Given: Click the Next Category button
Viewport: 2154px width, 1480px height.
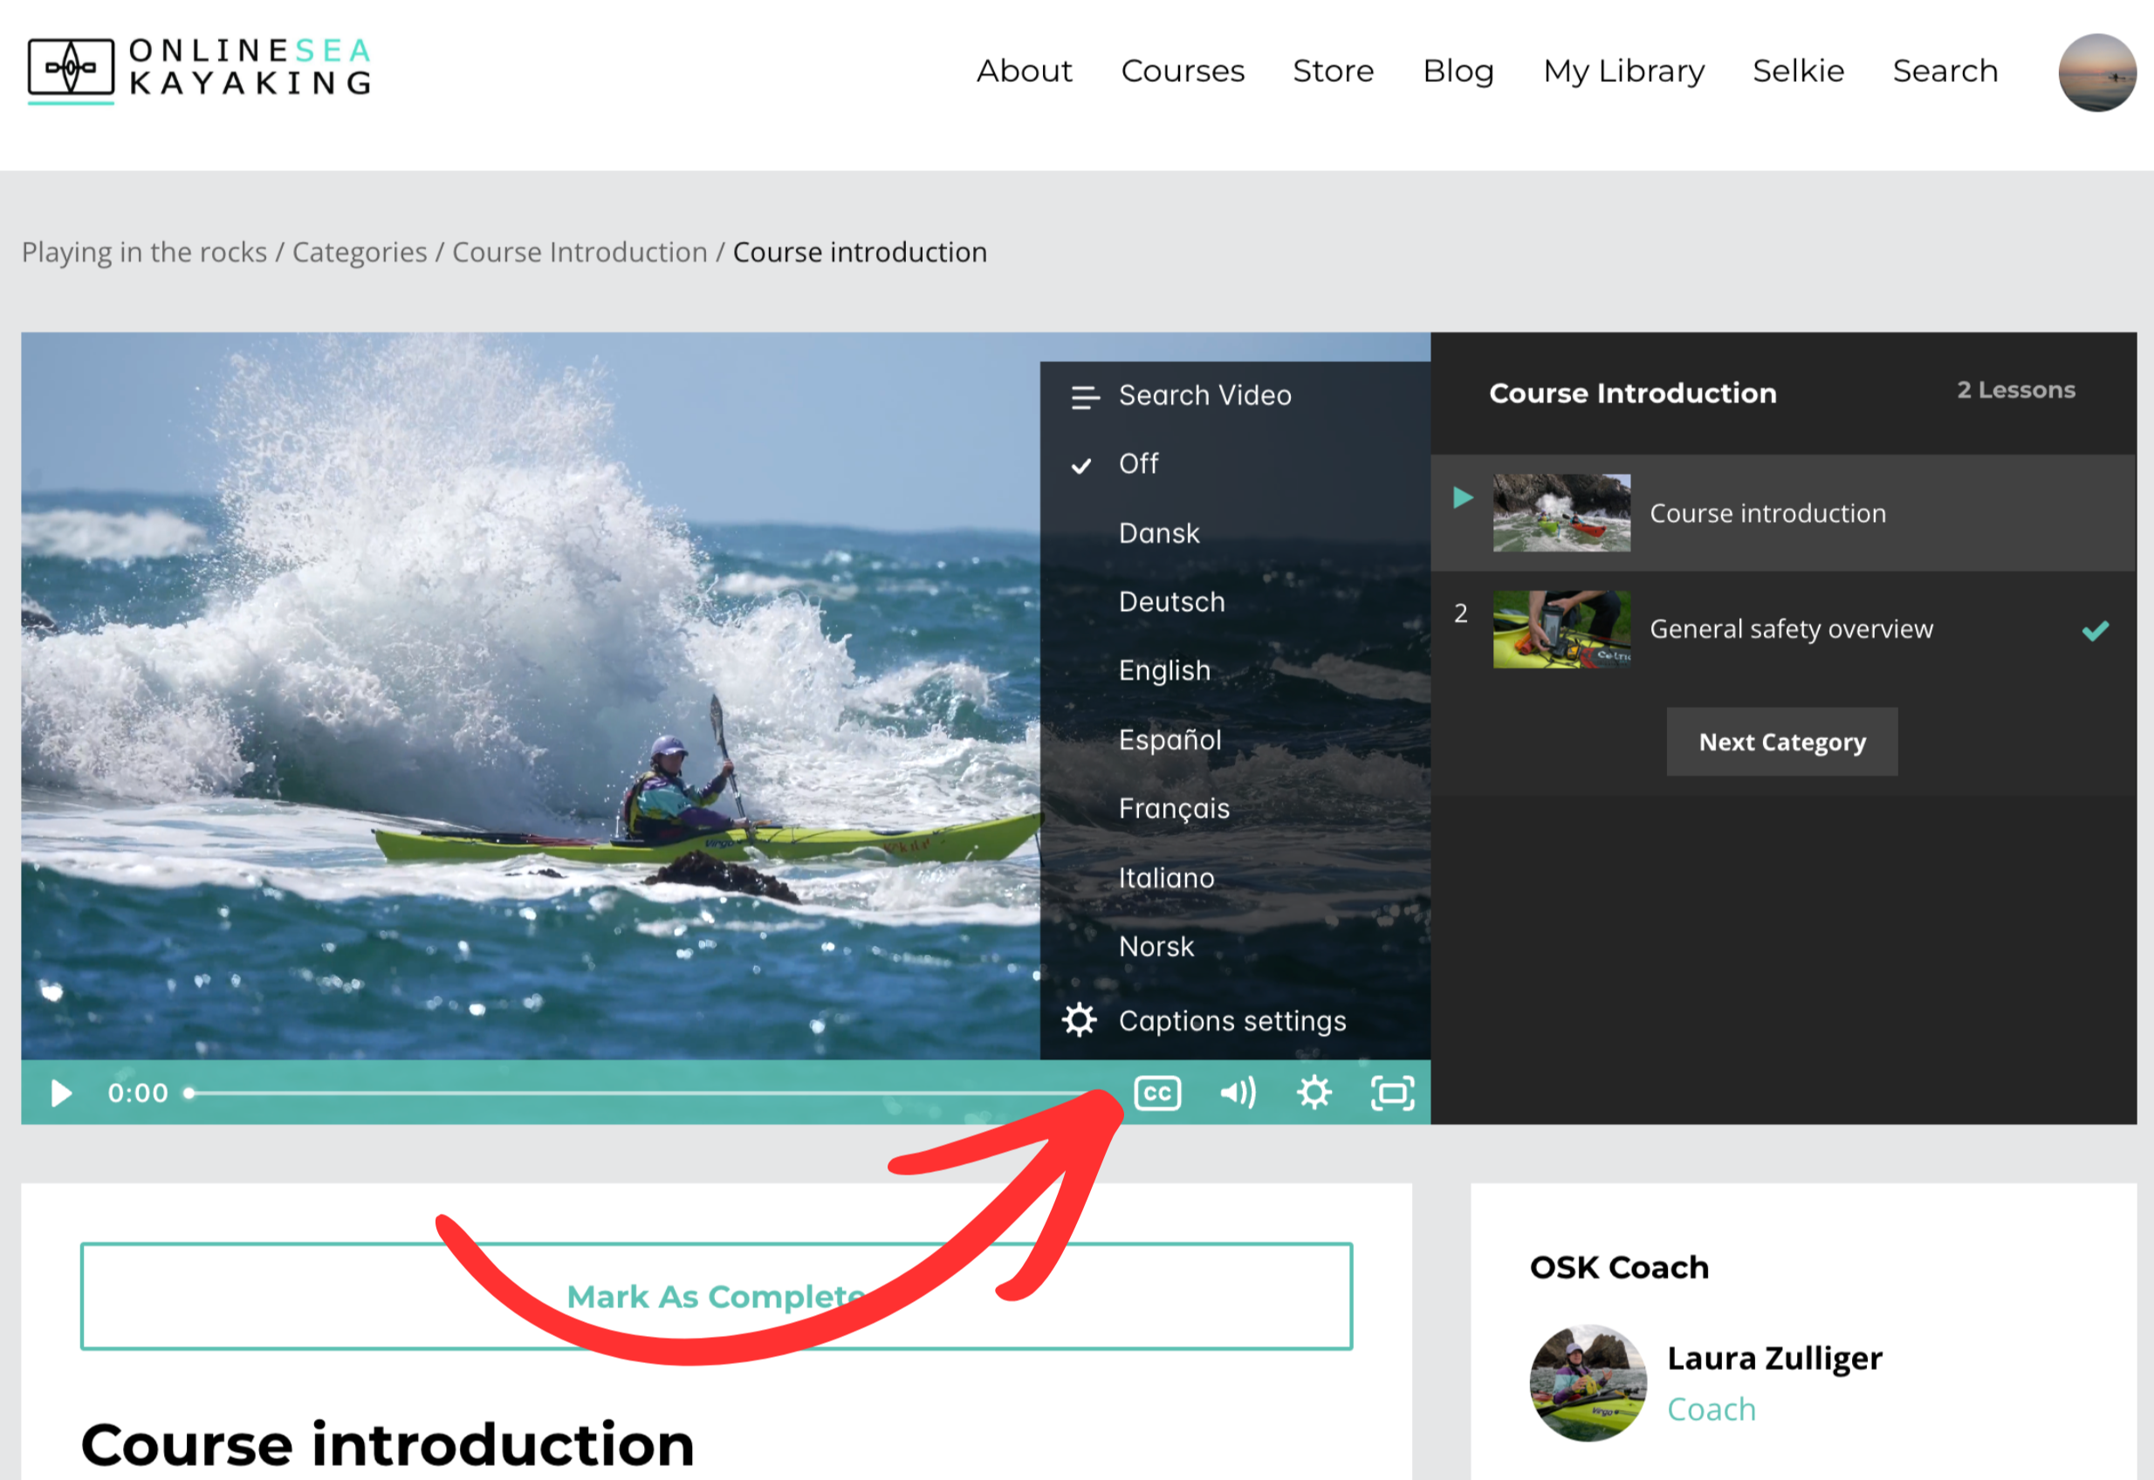Looking at the screenshot, I should pos(1781,742).
